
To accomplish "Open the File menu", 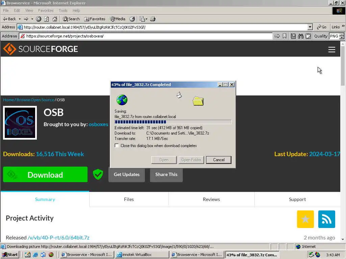I will 6,10.
